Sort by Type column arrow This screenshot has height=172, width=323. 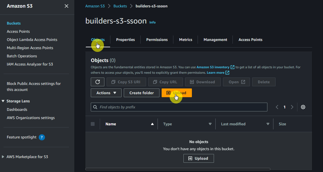pyautogui.click(x=210, y=124)
